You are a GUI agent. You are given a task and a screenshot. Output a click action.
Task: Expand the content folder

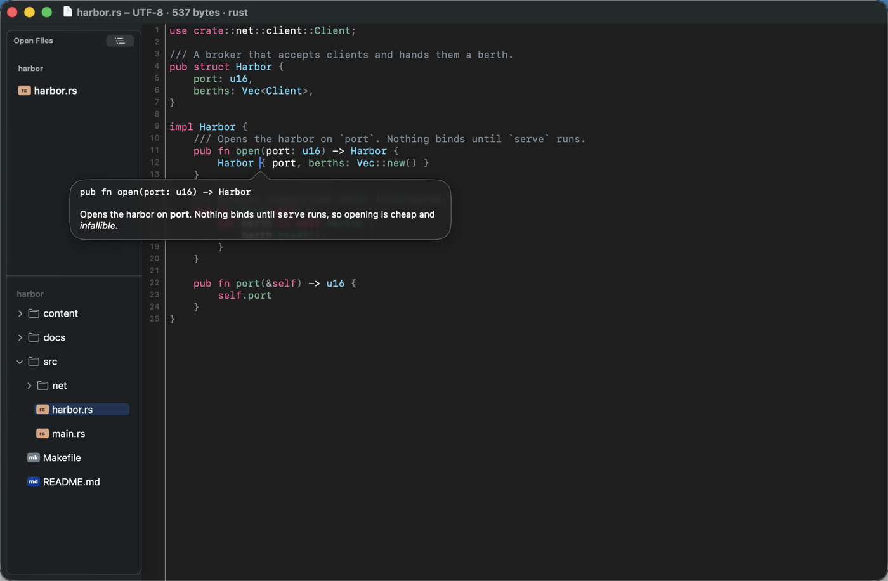pos(20,313)
